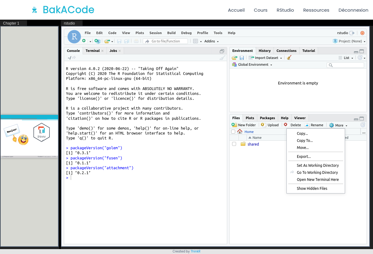The width and height of the screenshot is (373, 254).
Task: Click the Sign out icon beside rstudio
Action: pyautogui.click(x=352, y=33)
